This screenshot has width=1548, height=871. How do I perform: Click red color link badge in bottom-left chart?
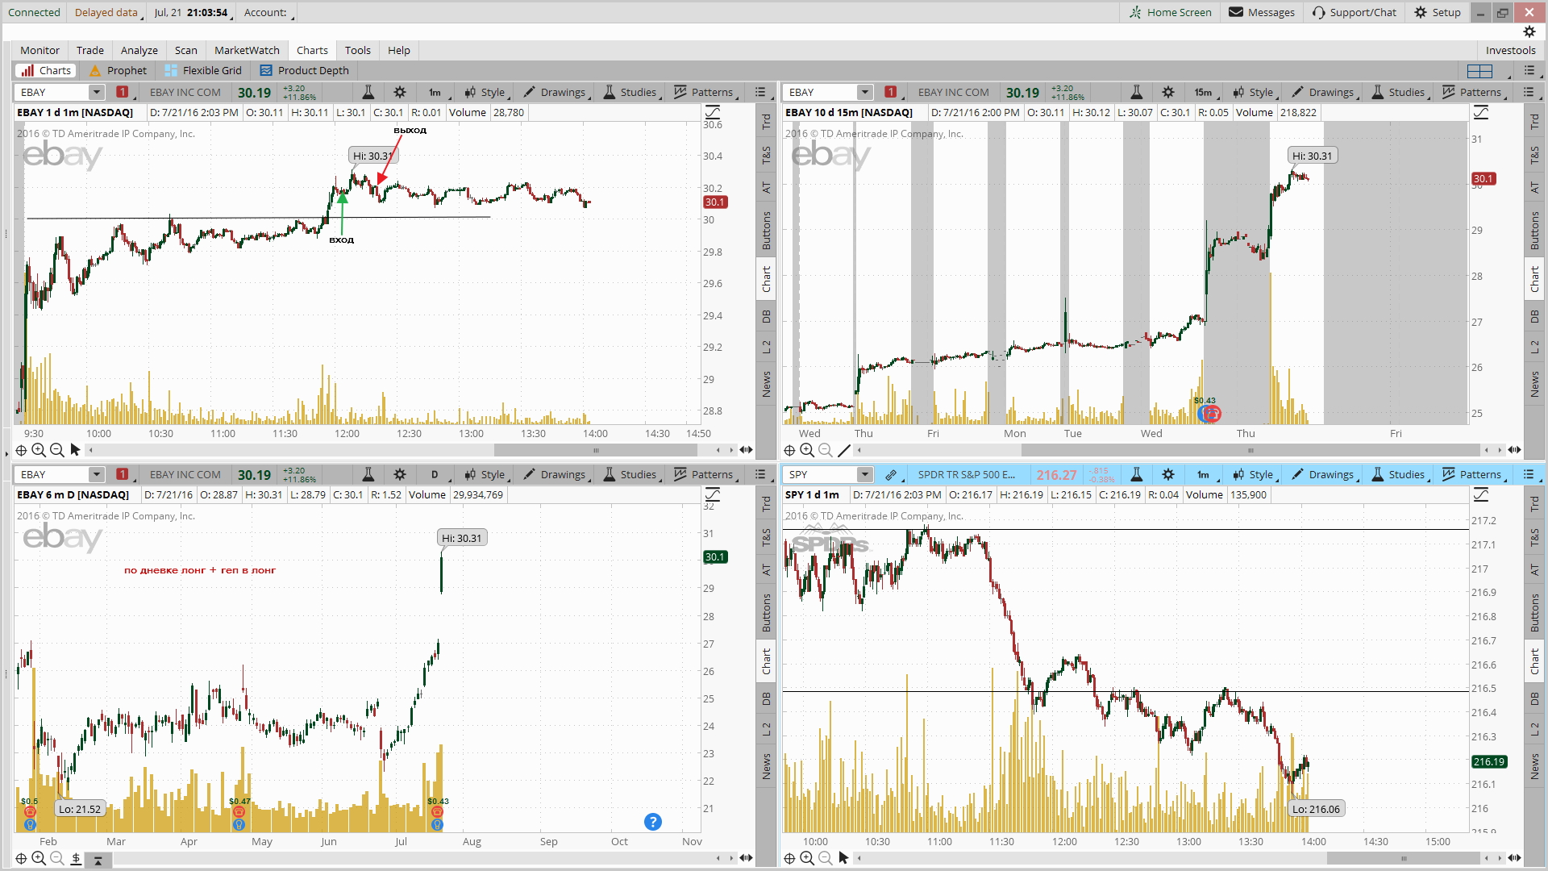123,474
